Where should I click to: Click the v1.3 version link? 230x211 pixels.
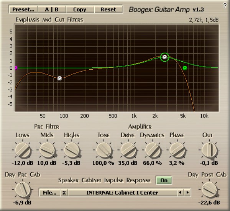[x=198, y=9]
